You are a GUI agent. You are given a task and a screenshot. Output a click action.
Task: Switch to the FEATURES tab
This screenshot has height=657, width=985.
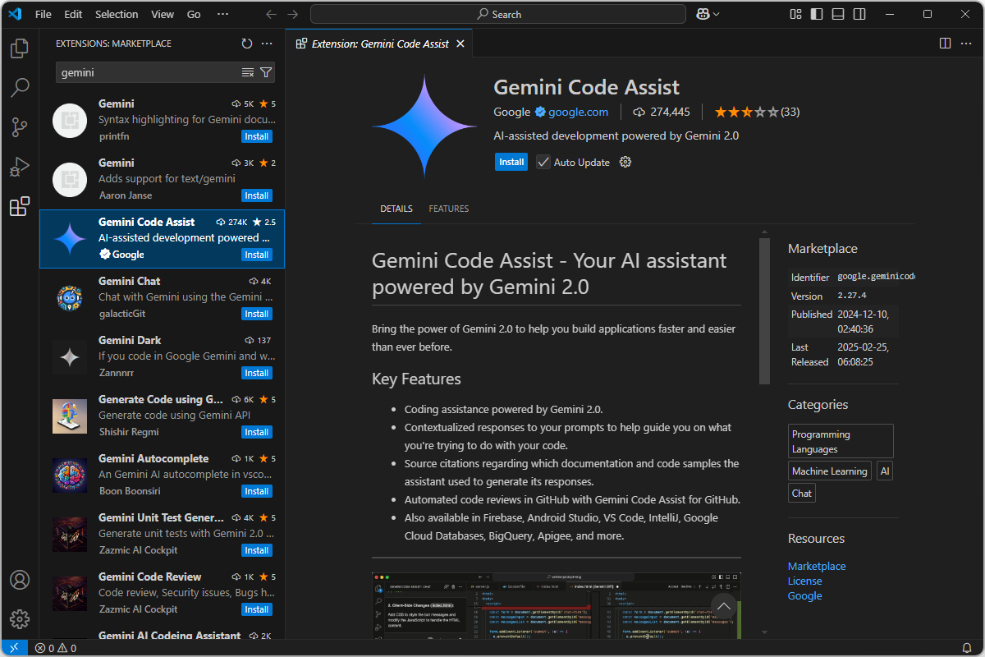pos(448,209)
